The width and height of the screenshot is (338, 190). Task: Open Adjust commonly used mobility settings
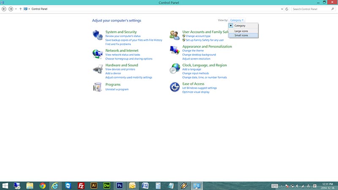(x=129, y=77)
